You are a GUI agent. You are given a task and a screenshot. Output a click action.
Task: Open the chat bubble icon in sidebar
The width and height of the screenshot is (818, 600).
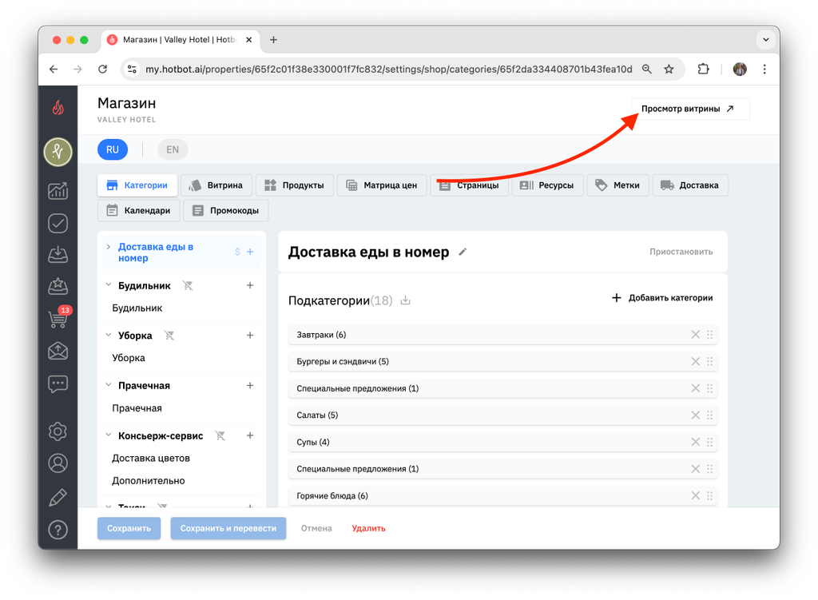coord(58,384)
